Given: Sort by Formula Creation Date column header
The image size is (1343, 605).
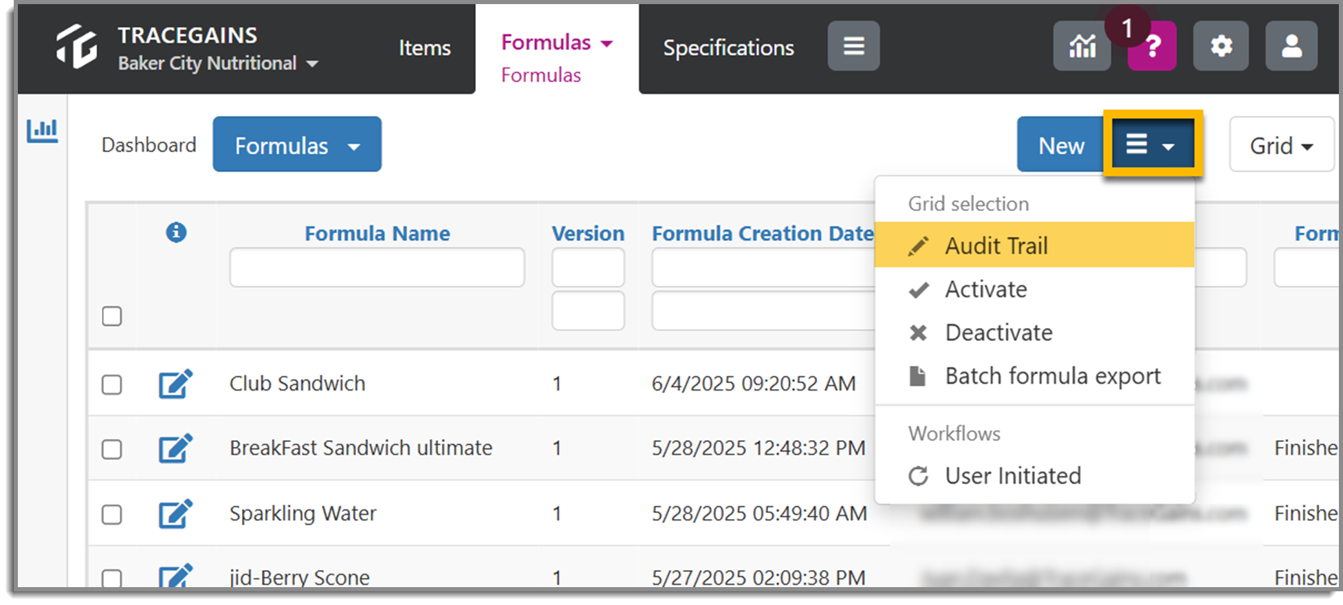Looking at the screenshot, I should pyautogui.click(x=763, y=234).
